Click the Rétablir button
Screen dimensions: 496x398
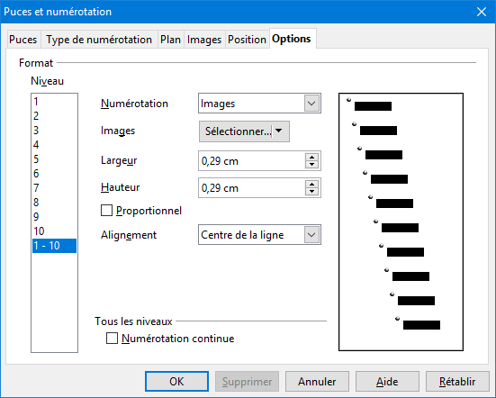[x=457, y=381]
